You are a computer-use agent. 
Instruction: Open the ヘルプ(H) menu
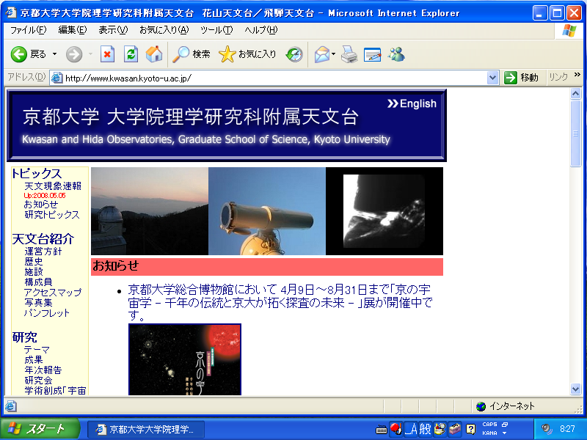(x=261, y=30)
